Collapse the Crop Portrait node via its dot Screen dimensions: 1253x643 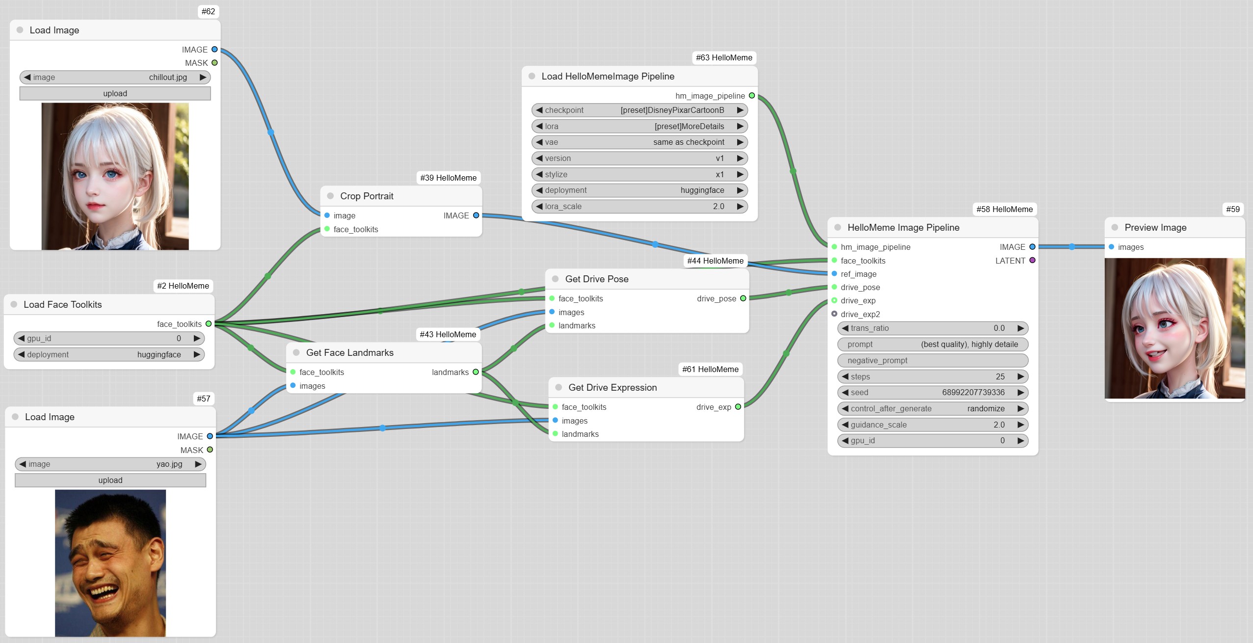(330, 196)
